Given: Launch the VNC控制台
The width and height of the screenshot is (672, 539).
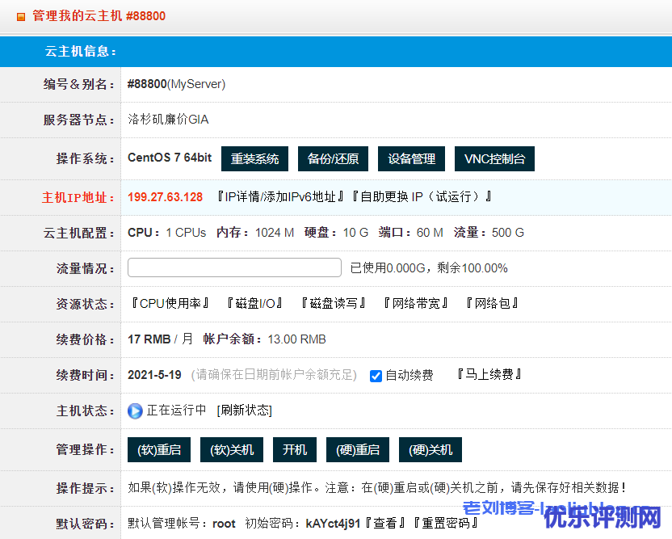Looking at the screenshot, I should (494, 159).
